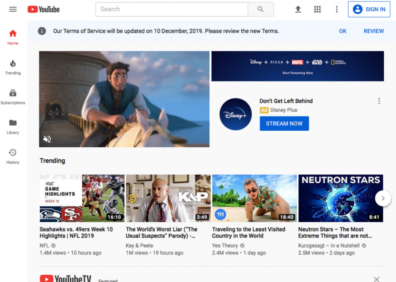This screenshot has height=282, width=396.
Task: Play the Tangled promo video
Action: (124, 99)
